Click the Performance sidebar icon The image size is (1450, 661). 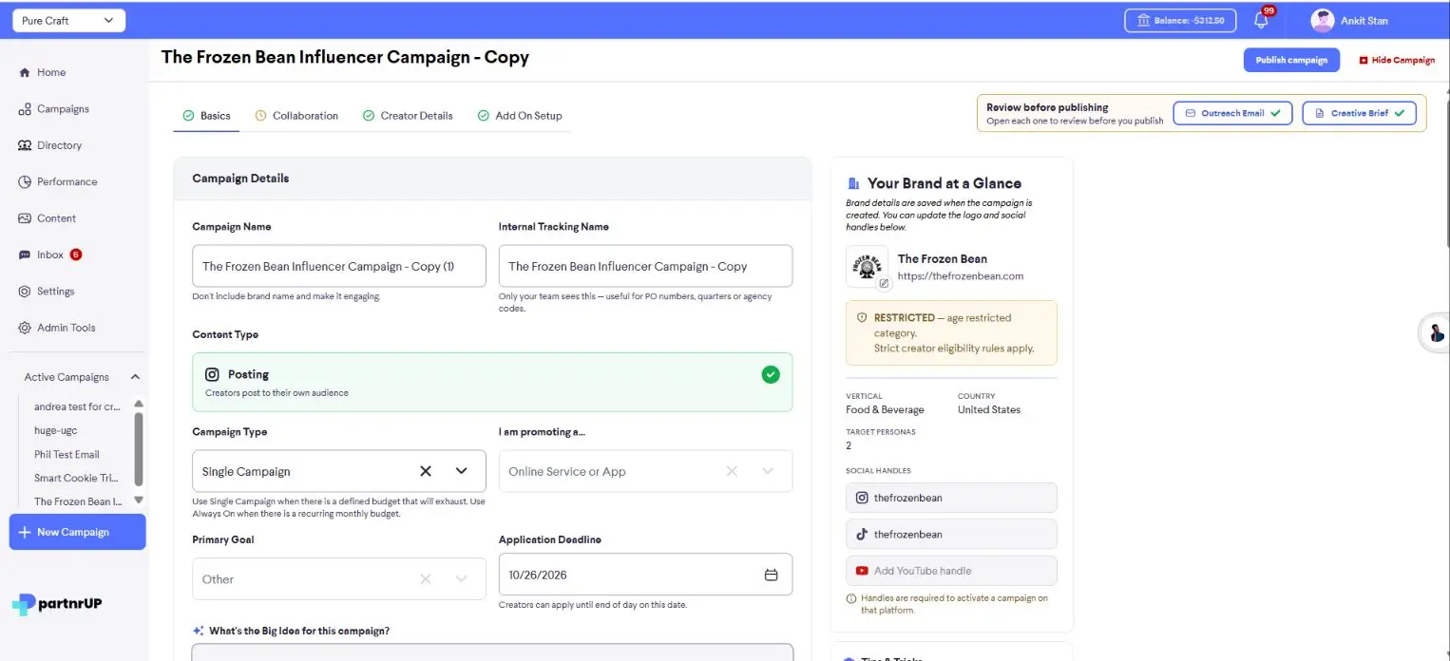tap(25, 181)
